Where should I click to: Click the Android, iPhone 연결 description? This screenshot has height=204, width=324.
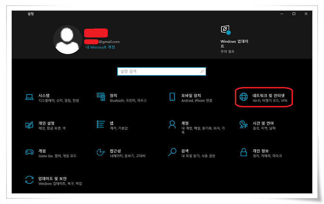pyautogui.click(x=197, y=101)
